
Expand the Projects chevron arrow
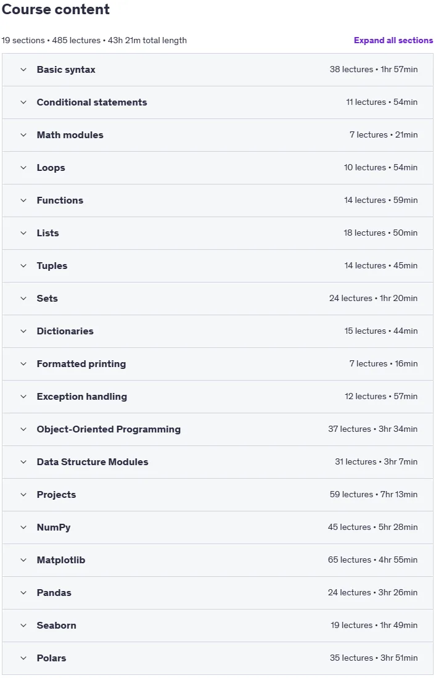pyautogui.click(x=23, y=495)
